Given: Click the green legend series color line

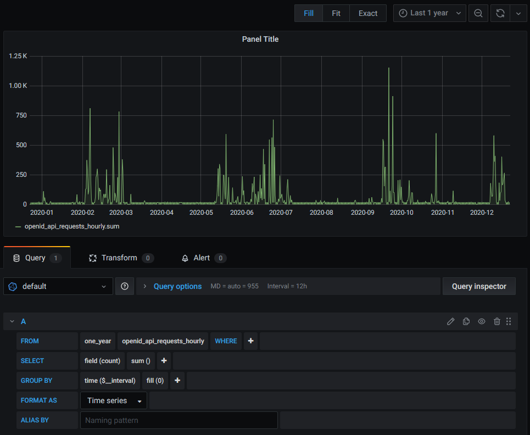Looking at the screenshot, I should click(18, 226).
